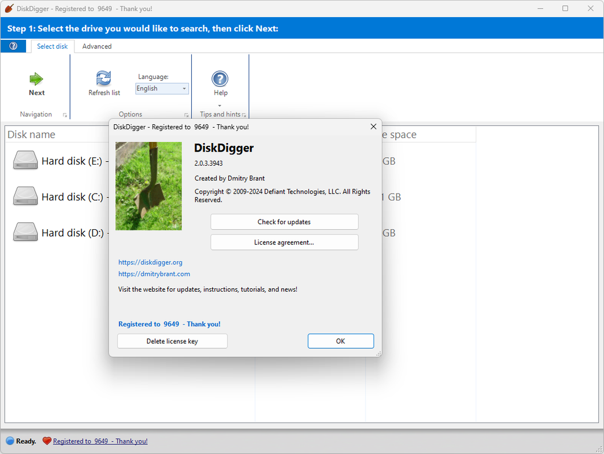
Task: Expand the Help dropdown arrow
Action: 220,106
